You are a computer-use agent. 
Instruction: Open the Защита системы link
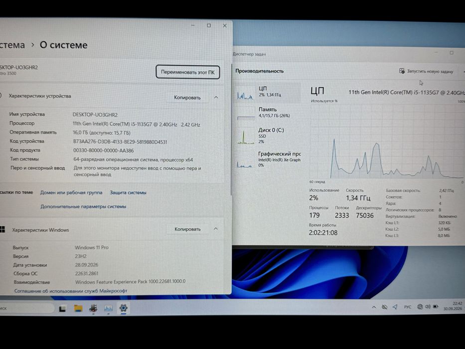[x=128, y=192]
